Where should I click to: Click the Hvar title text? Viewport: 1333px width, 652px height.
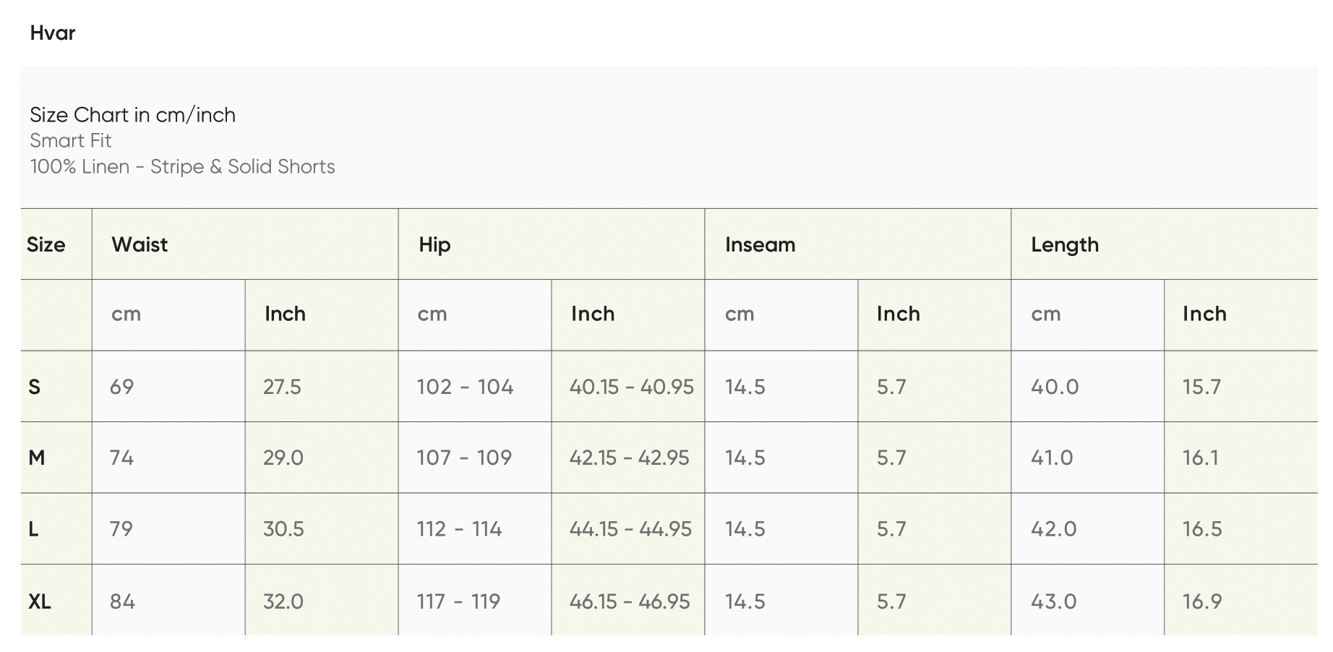[53, 33]
